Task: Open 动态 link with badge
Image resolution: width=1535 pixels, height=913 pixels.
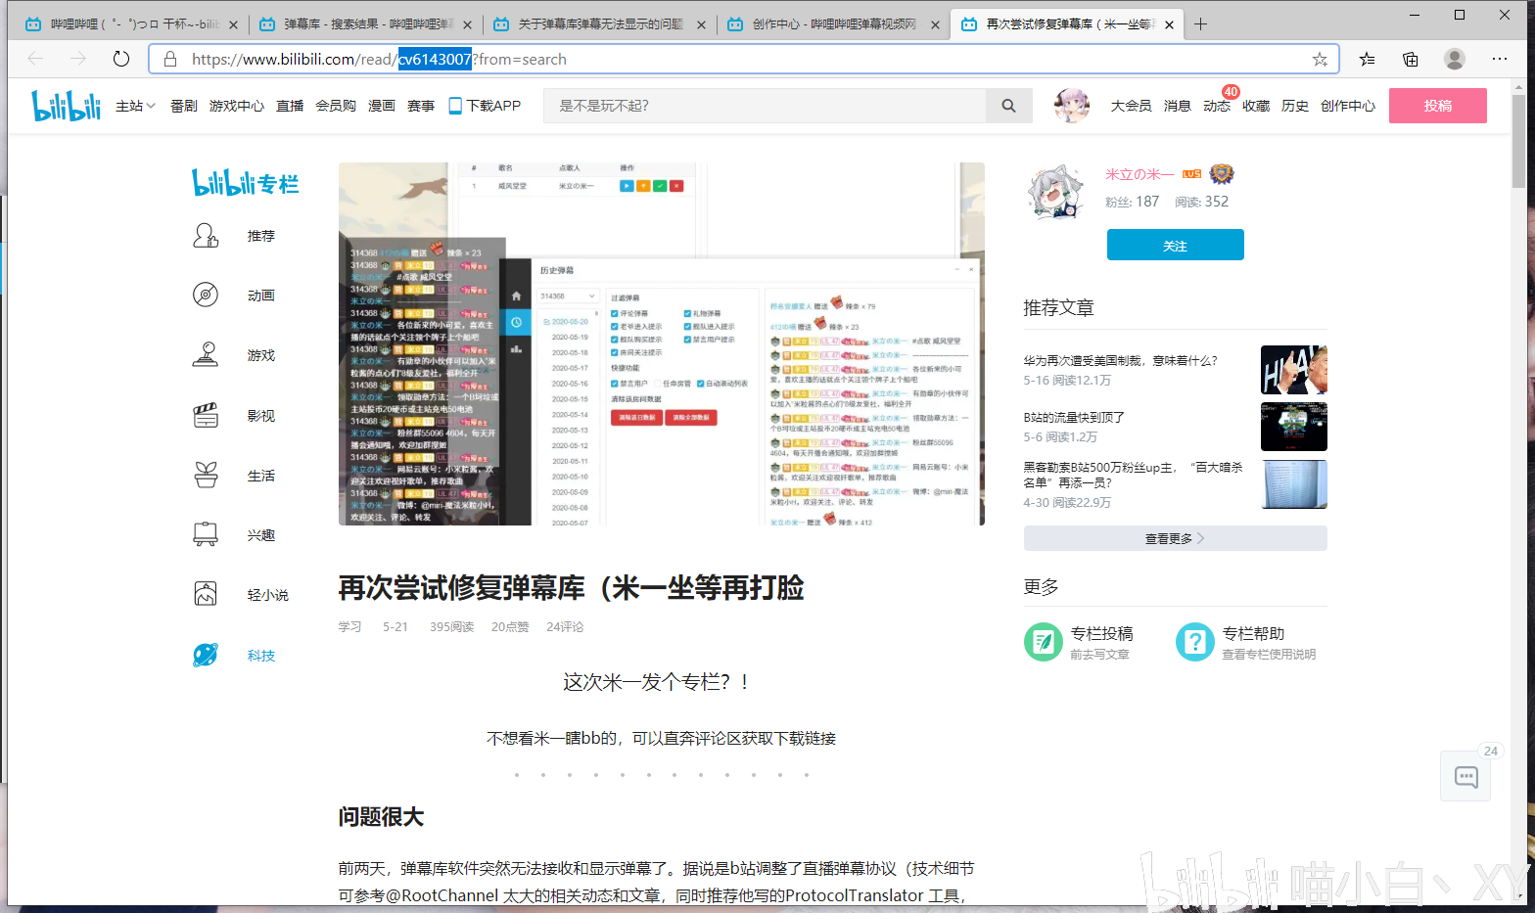Action: (x=1217, y=106)
